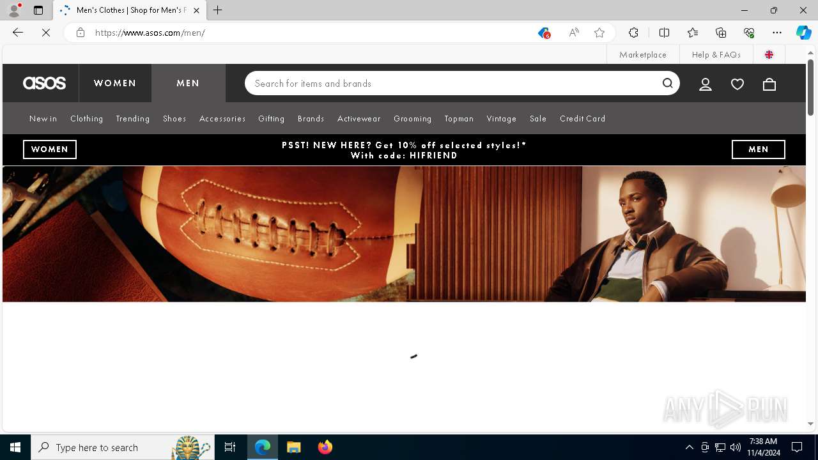Open the Credit Card link
818x460 pixels.
coord(583,119)
